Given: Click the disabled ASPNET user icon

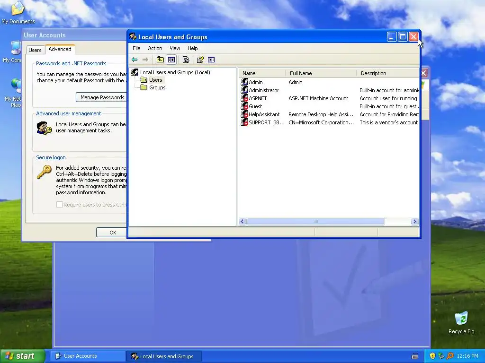Looking at the screenshot, I should [x=245, y=98].
